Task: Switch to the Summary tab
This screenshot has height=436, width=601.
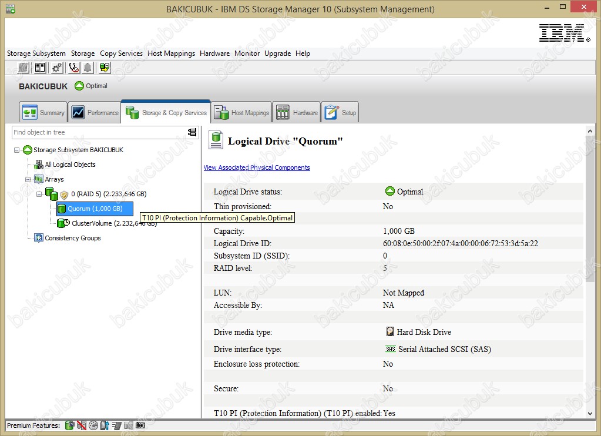Action: click(x=43, y=112)
